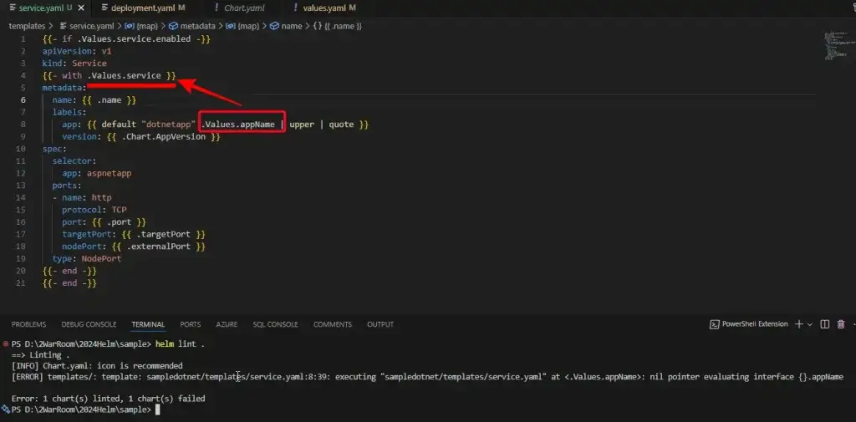Expand the name breadcrumb segment

(291, 26)
